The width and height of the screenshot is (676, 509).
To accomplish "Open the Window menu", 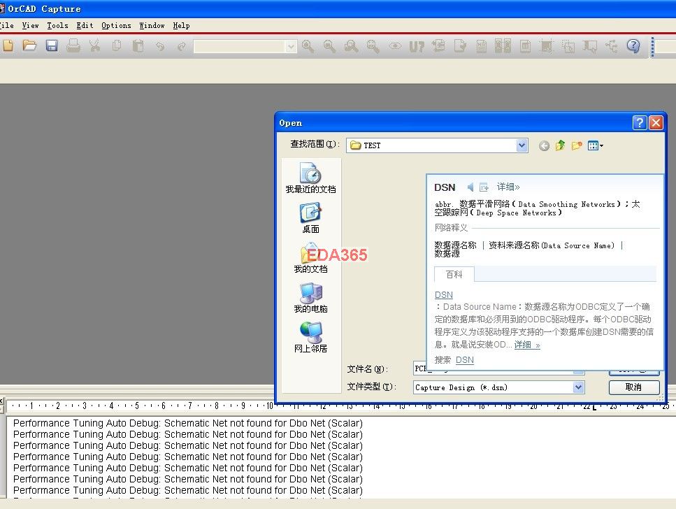I will [x=152, y=25].
